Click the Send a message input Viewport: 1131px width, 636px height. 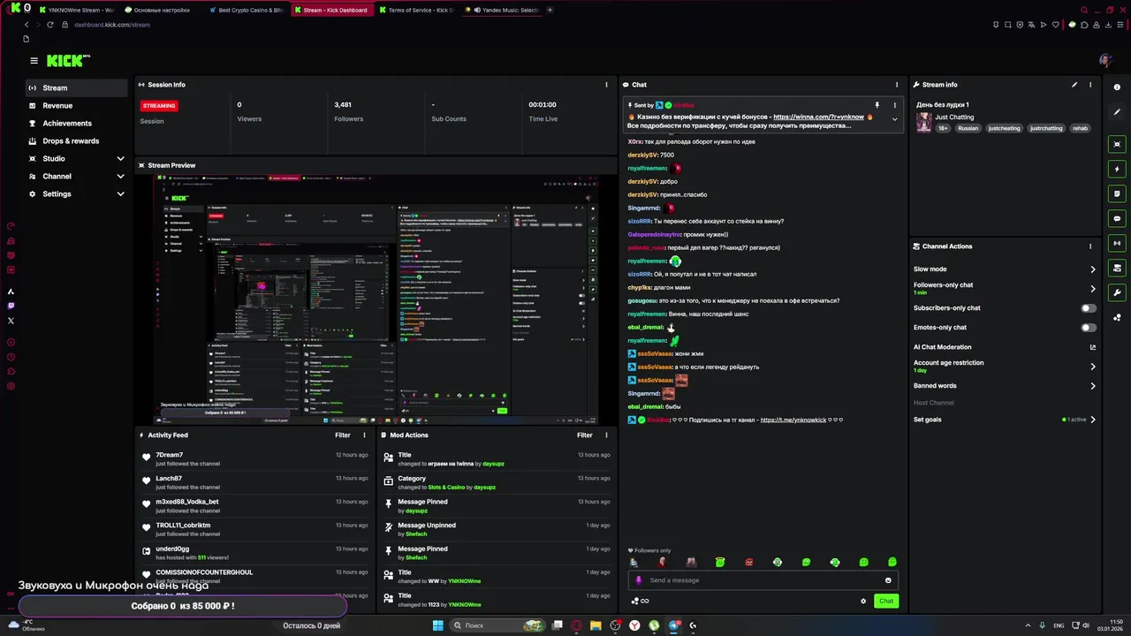763,580
